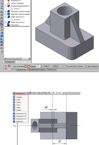Screen dimensions: 99x145
Task: Collapse the Операция выдавливания:1 tree node
Action: [6, 6]
